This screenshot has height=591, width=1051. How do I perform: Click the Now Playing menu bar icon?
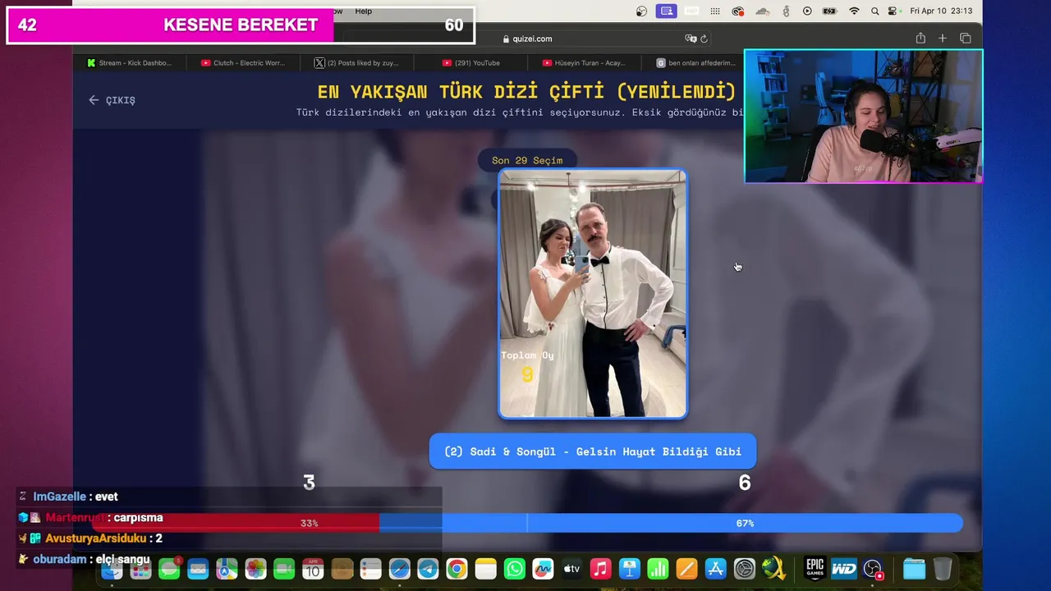click(807, 11)
